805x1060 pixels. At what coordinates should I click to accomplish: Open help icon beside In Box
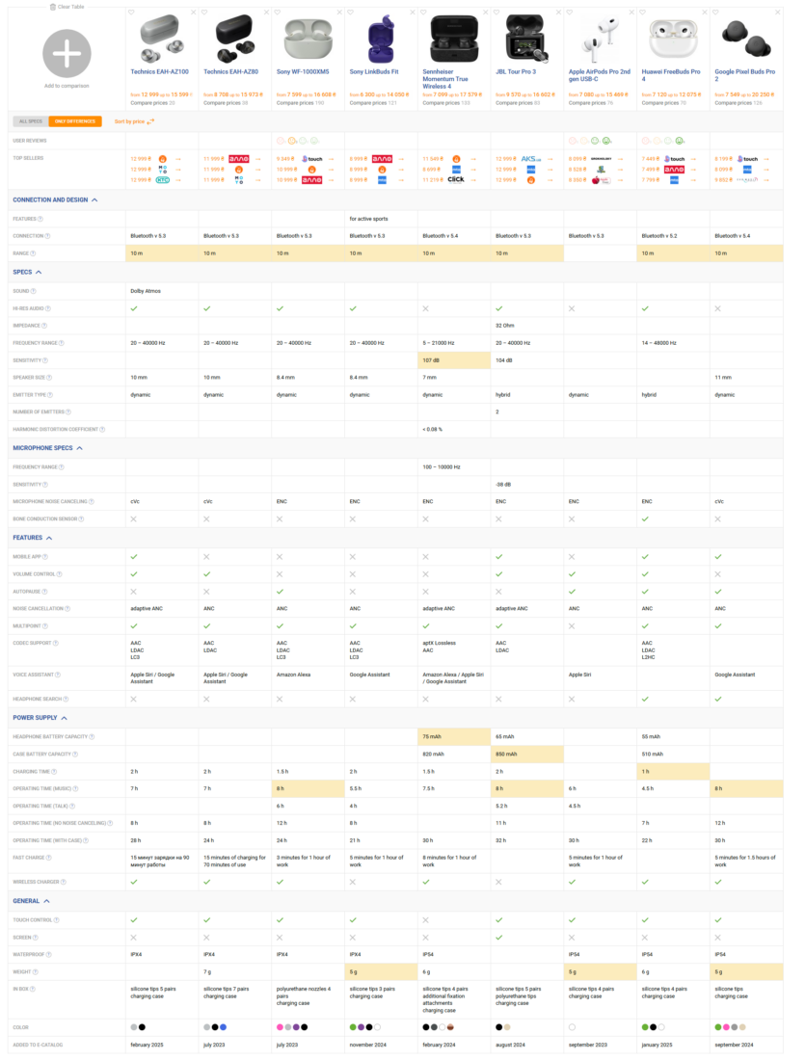33,989
